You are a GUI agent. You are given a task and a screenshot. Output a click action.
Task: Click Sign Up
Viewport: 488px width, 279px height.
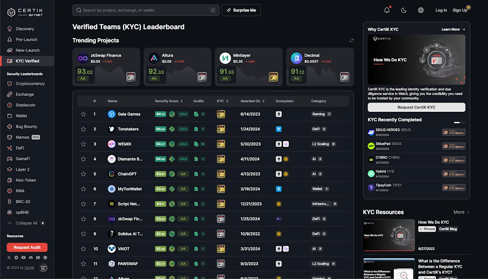pyautogui.click(x=460, y=10)
